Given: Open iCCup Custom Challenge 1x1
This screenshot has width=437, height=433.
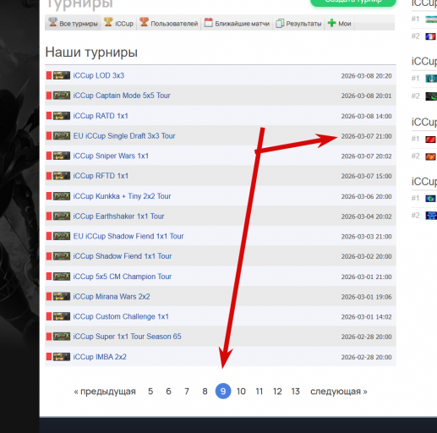Looking at the screenshot, I should (121, 316).
